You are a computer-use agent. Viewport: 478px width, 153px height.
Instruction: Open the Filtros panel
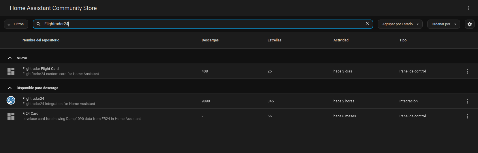pos(16,24)
